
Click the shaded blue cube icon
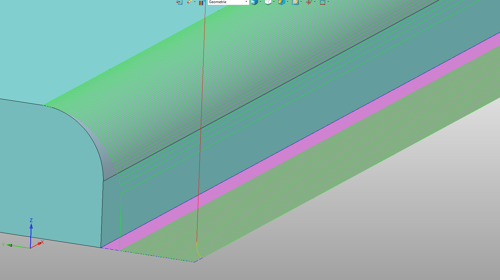pos(254,2)
